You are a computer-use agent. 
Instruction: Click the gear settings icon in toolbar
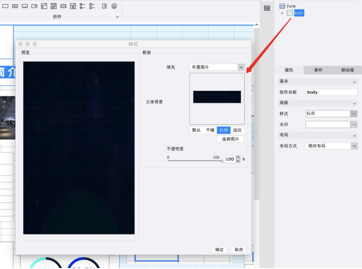pos(114,6)
